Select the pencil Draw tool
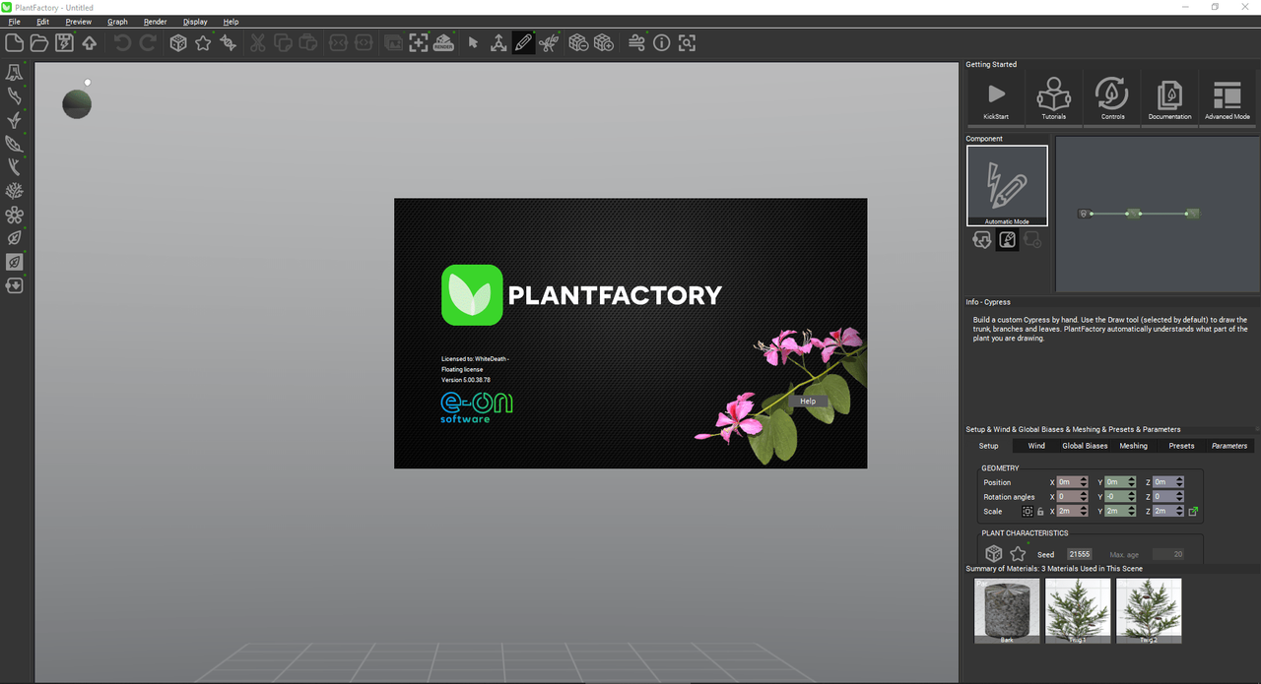This screenshot has height=684, width=1261. 523,42
